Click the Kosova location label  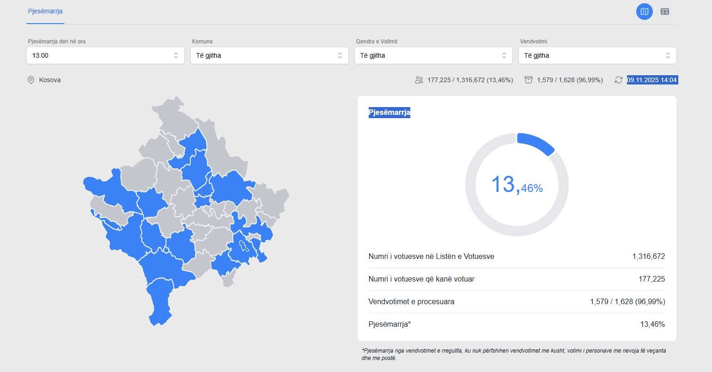click(x=50, y=80)
